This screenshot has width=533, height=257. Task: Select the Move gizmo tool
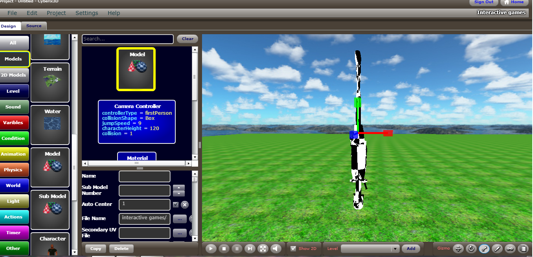(x=458, y=249)
